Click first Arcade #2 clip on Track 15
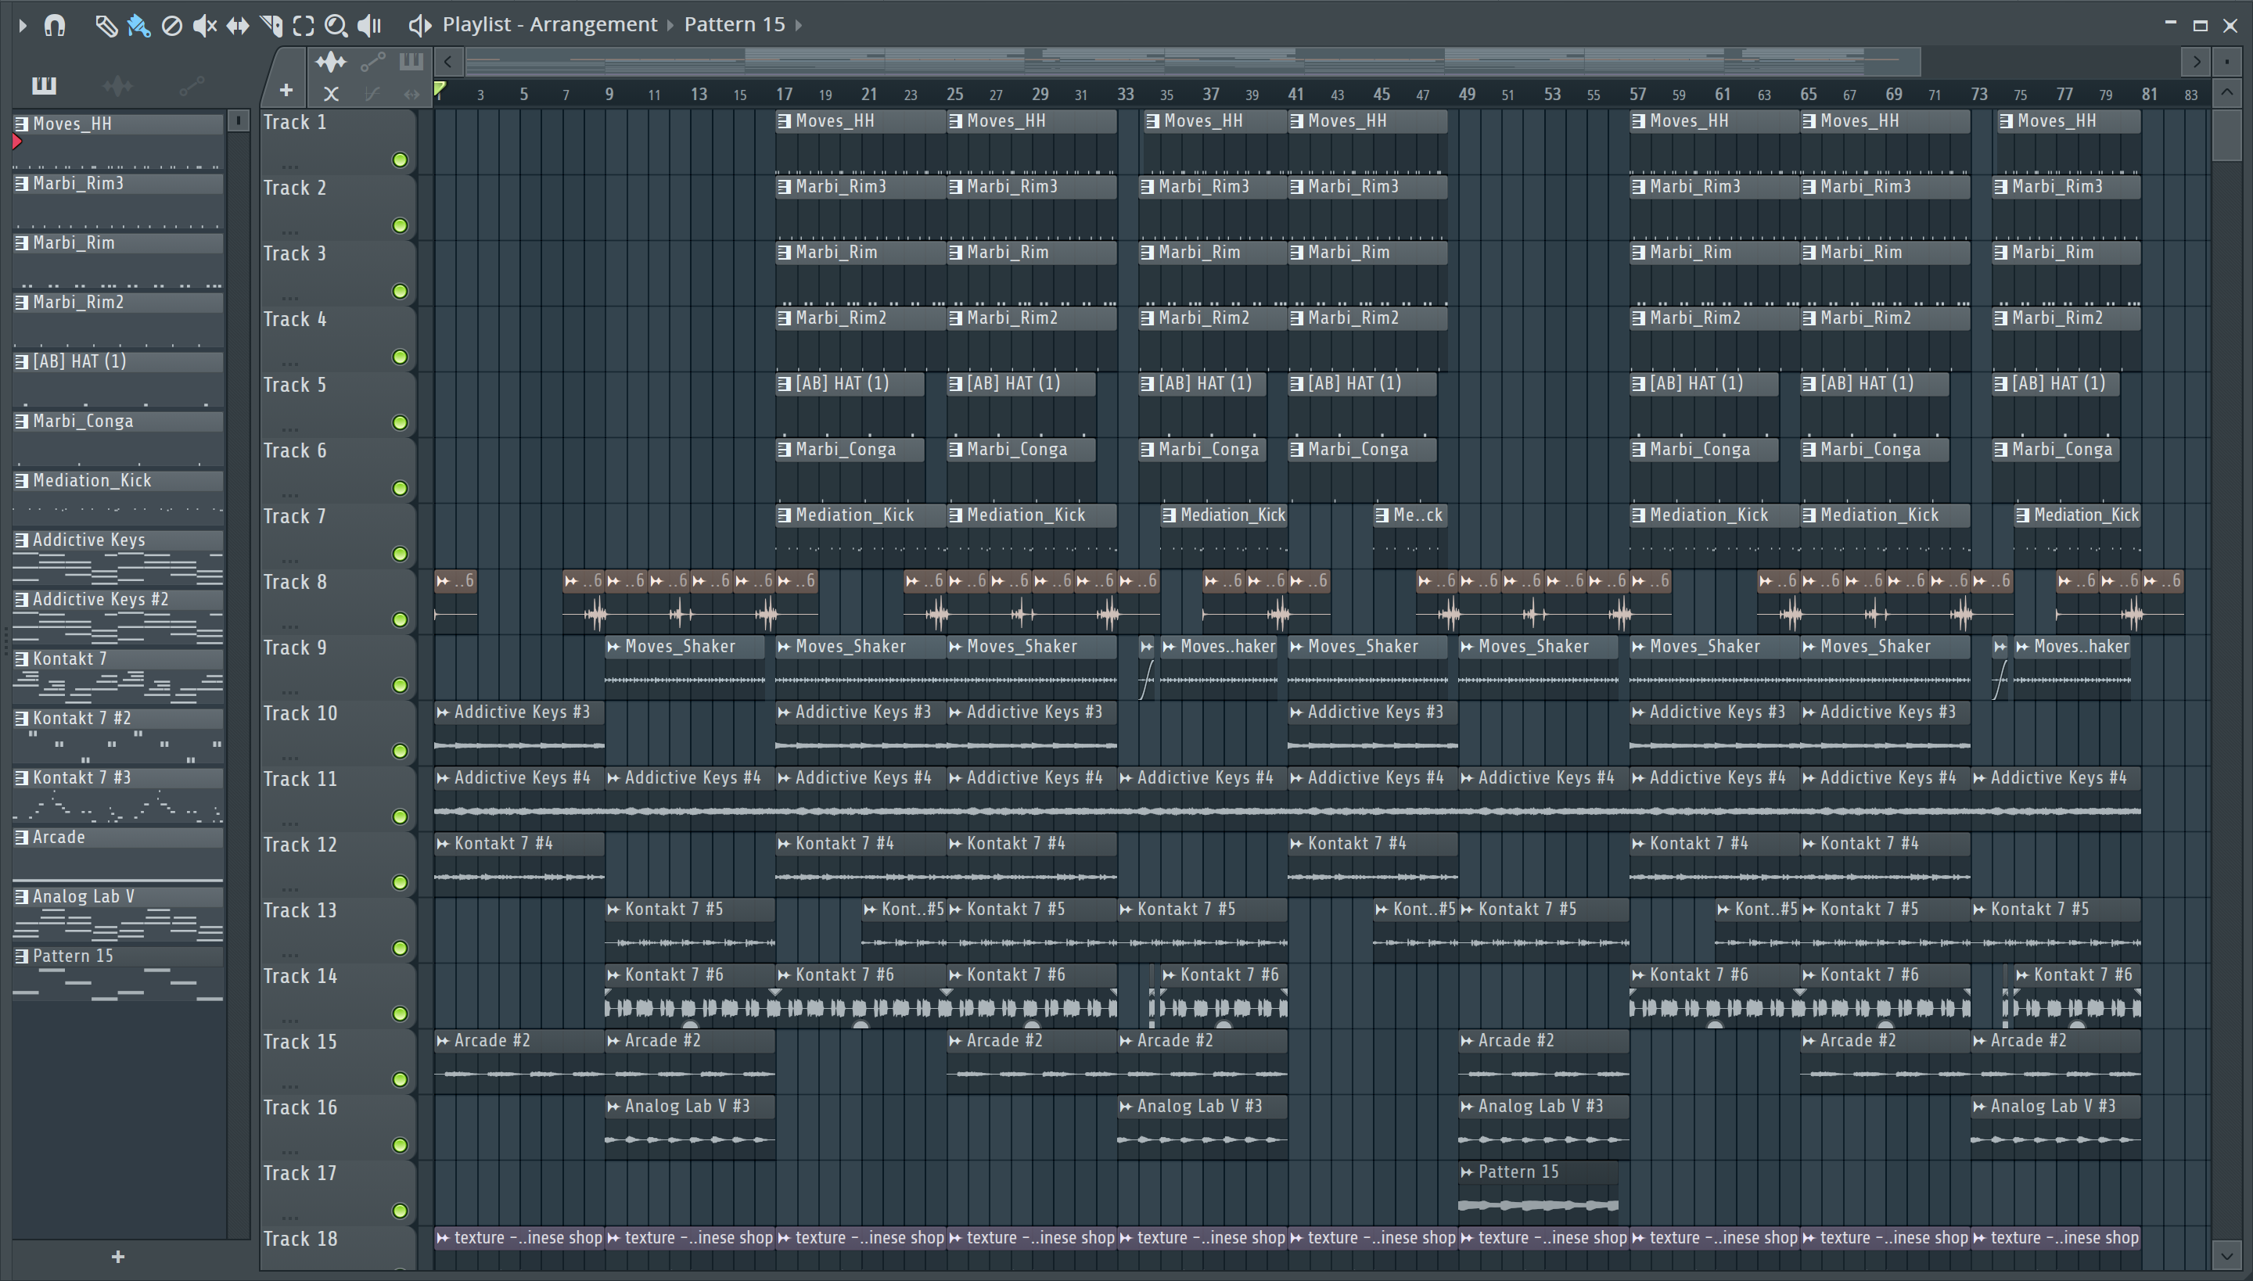 coord(519,1062)
